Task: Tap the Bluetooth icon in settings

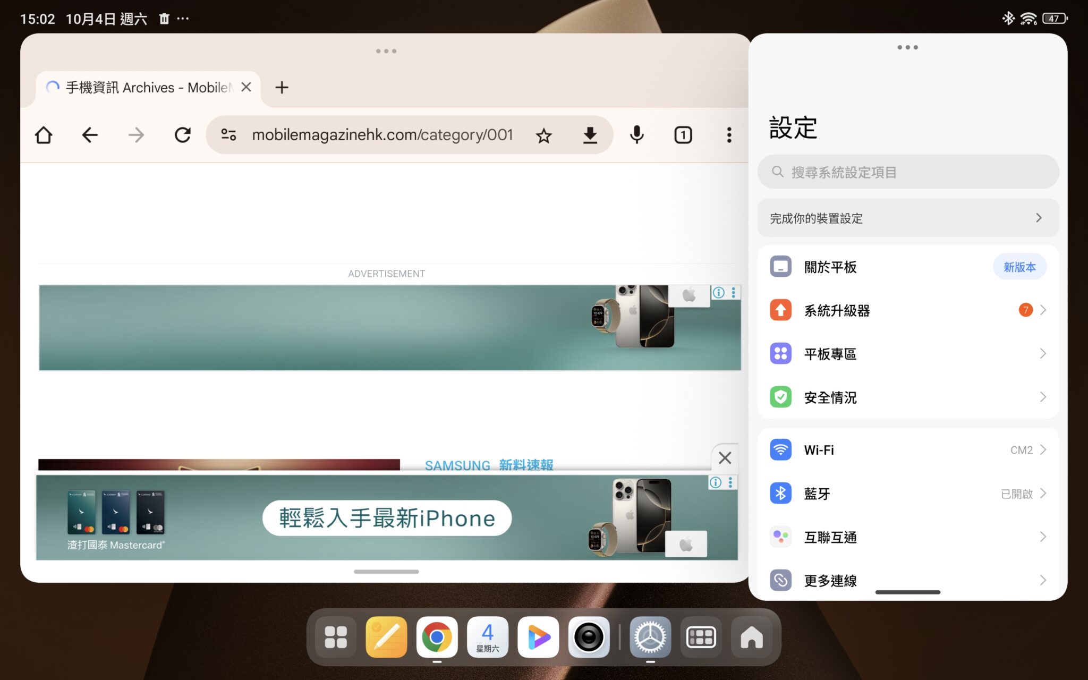Action: [x=780, y=493]
